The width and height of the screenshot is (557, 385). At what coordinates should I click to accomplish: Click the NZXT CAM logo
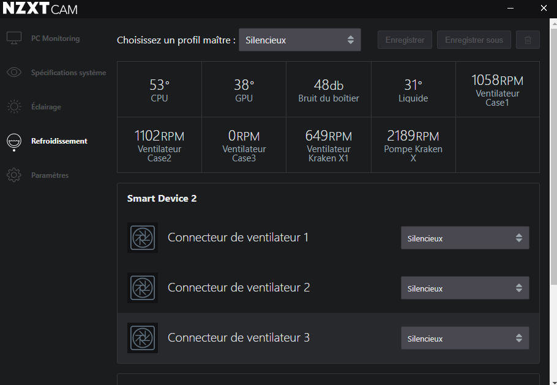click(x=40, y=9)
